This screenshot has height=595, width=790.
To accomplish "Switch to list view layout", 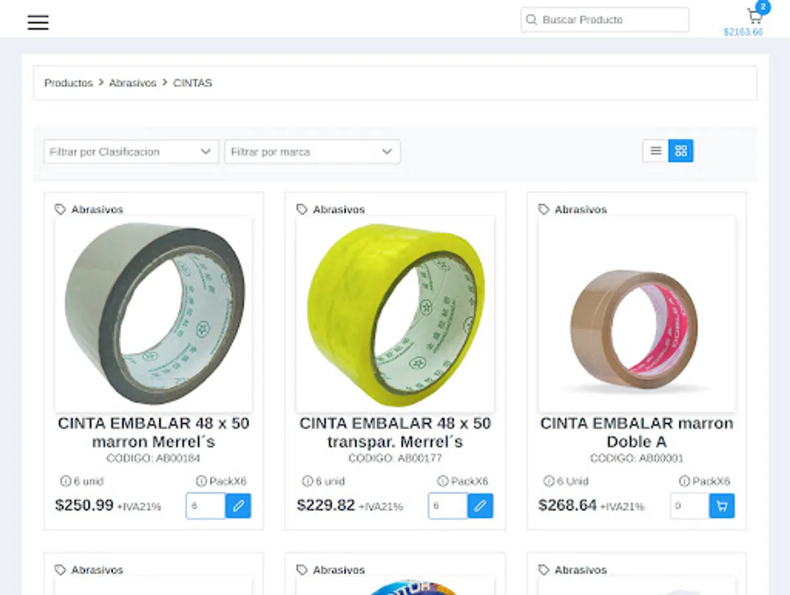I will (x=656, y=151).
